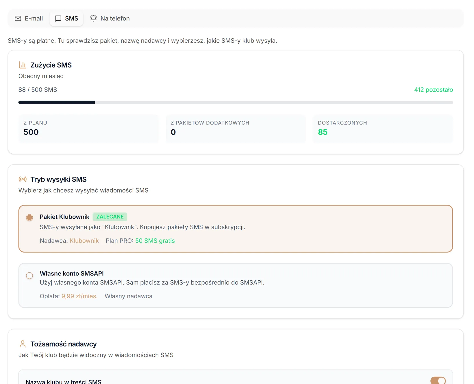Click the Dostarczonych 85 stat card
The image size is (474, 384).
pos(383,128)
